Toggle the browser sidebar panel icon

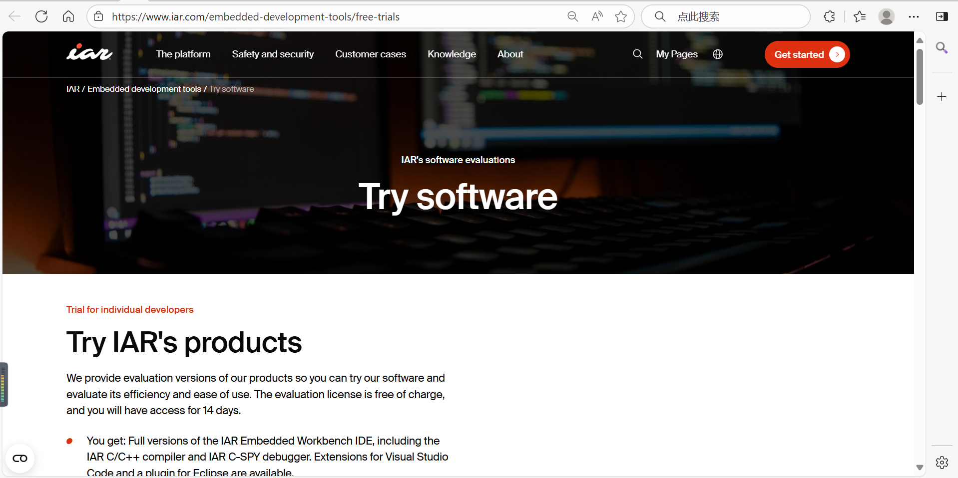click(942, 16)
